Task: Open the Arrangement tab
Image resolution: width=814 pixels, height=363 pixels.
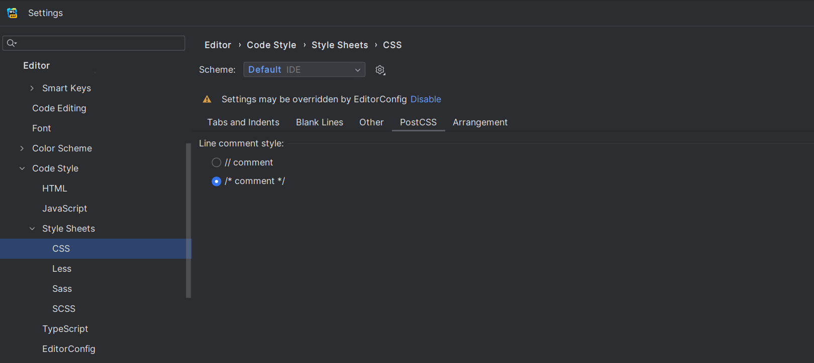Action: [480, 122]
